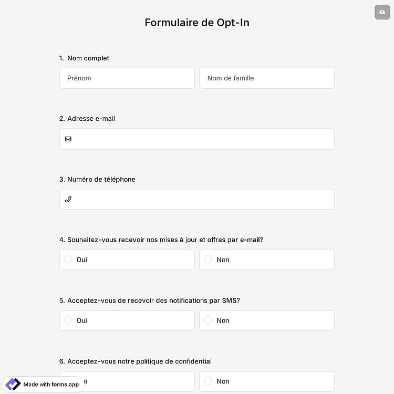Image resolution: width=394 pixels, height=394 pixels.
Task: Focus the Prénom input field
Action: pyautogui.click(x=127, y=78)
